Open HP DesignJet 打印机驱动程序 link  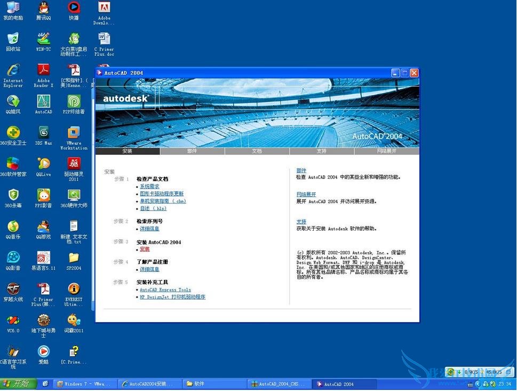point(172,297)
